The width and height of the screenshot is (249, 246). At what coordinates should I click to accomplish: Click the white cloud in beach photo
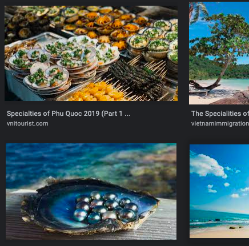pos(207,165)
